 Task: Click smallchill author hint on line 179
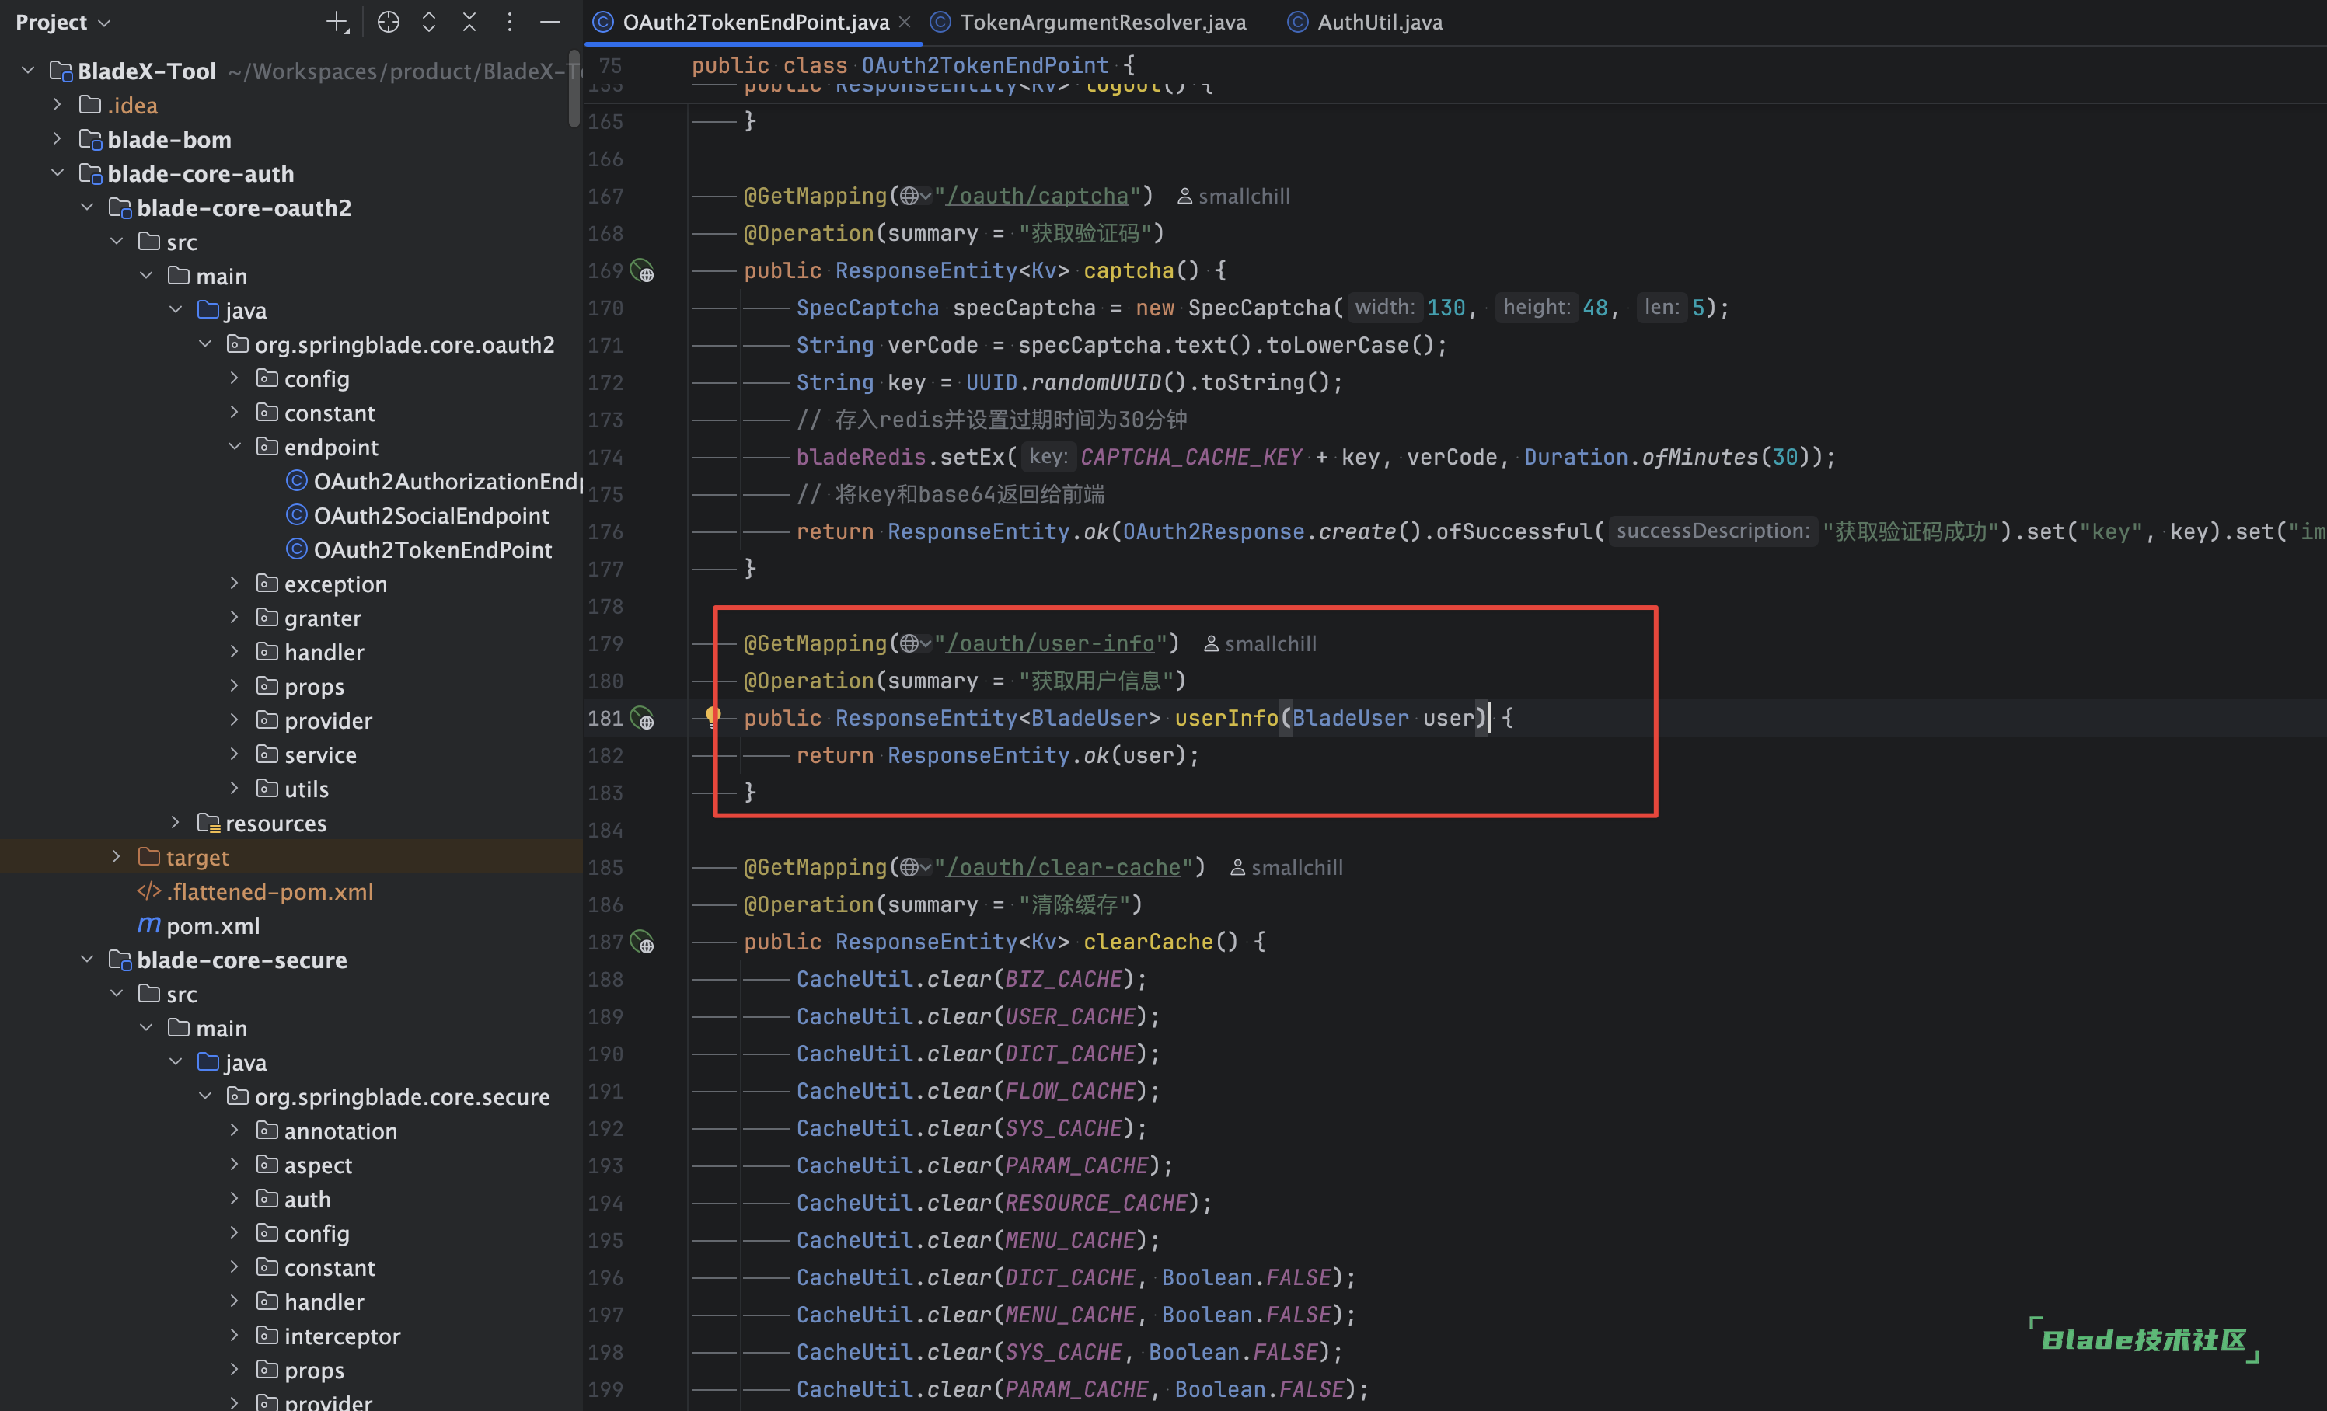click(x=1260, y=643)
